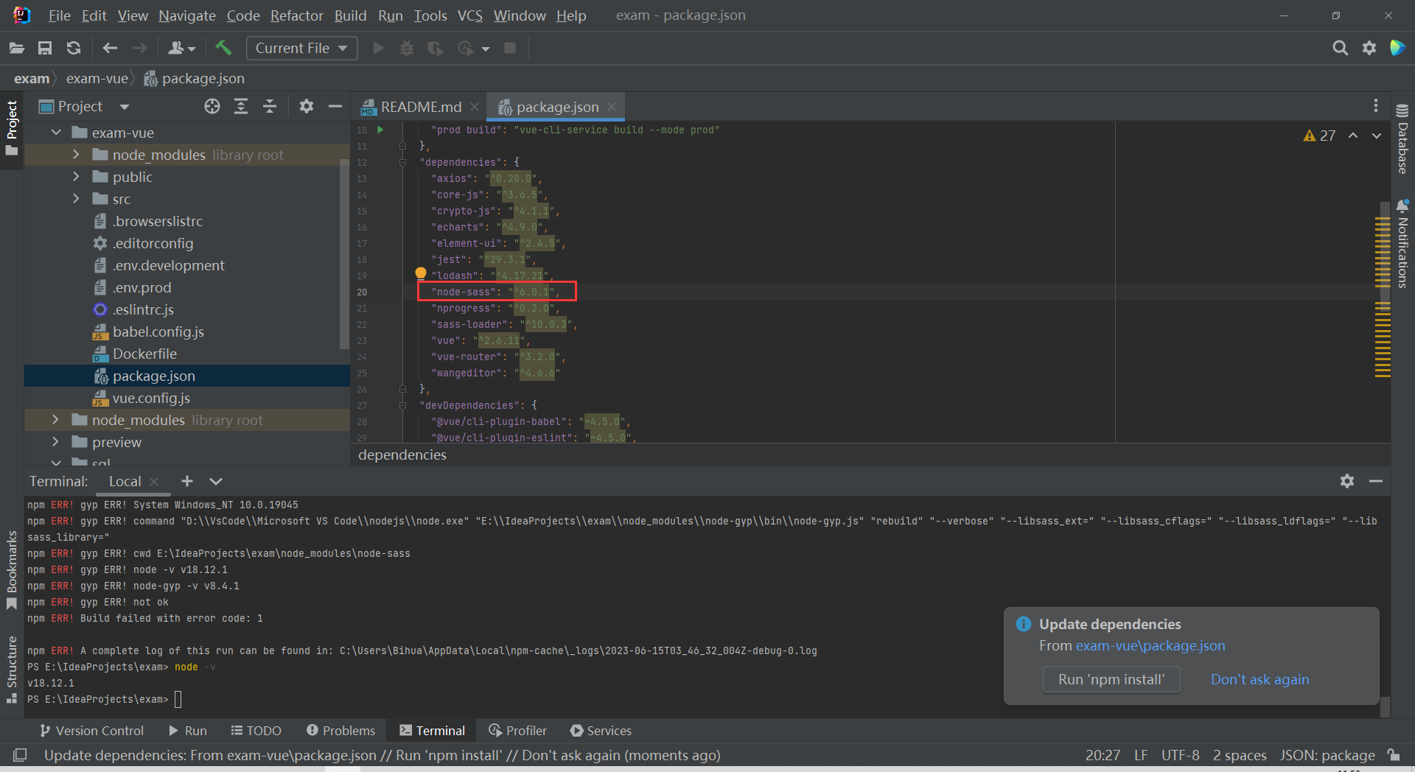Click Collapse All icon in Project panel

point(270,107)
